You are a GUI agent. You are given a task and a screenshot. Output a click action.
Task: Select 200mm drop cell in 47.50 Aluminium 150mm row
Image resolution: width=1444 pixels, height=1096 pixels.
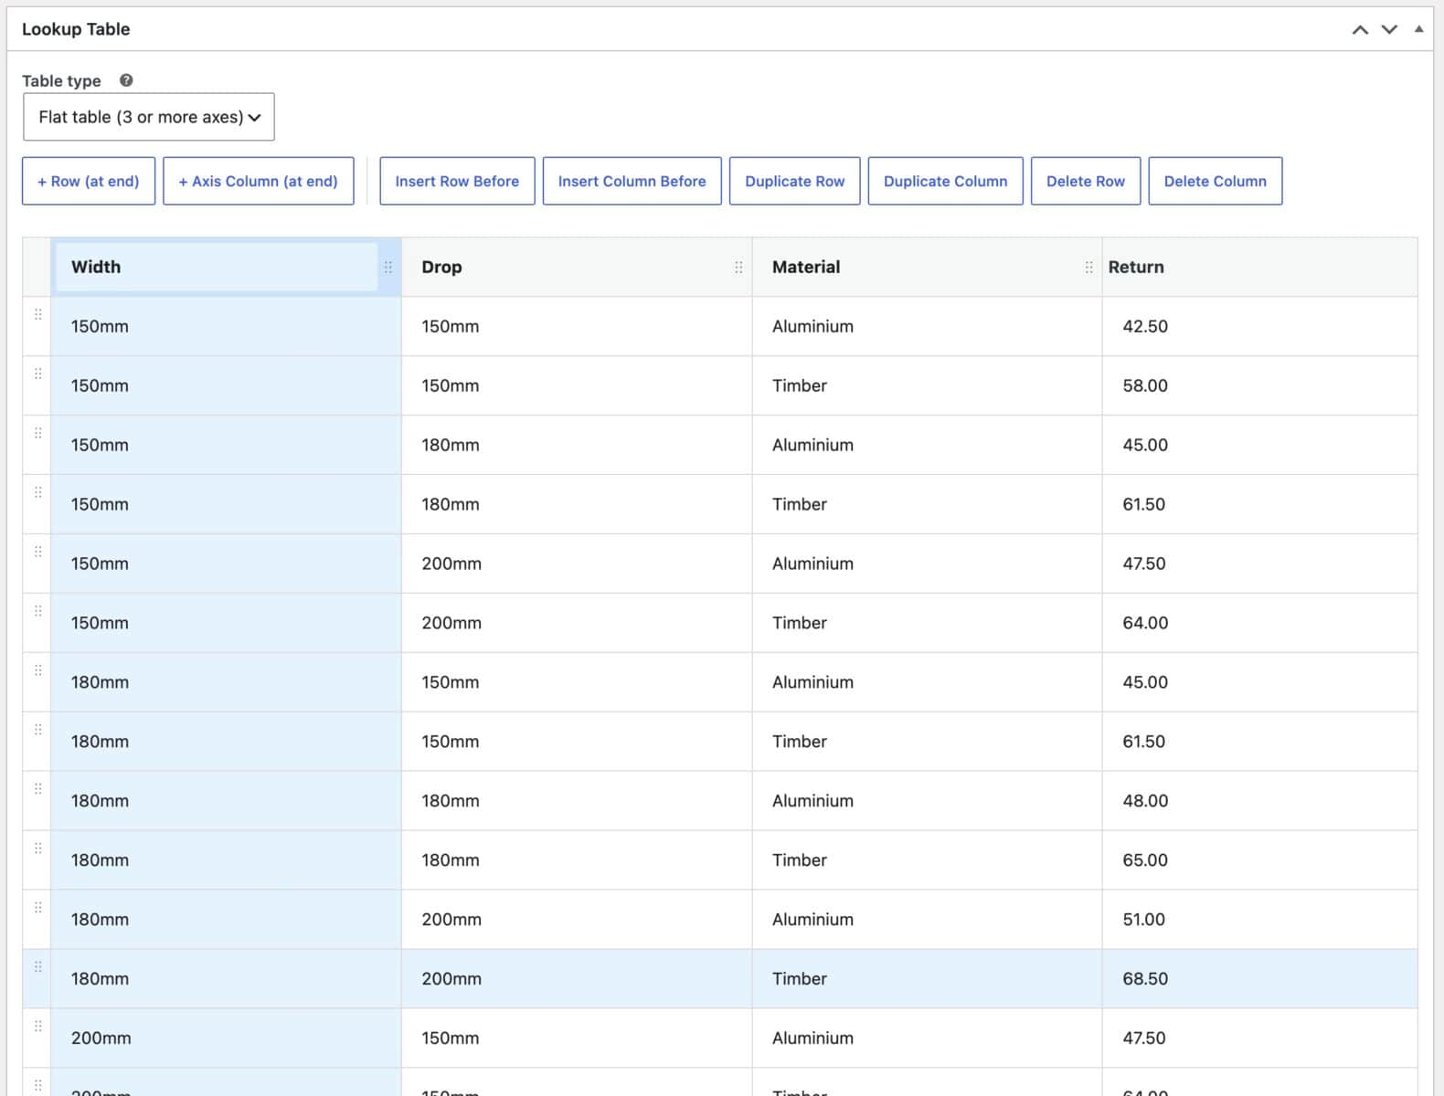coord(577,564)
